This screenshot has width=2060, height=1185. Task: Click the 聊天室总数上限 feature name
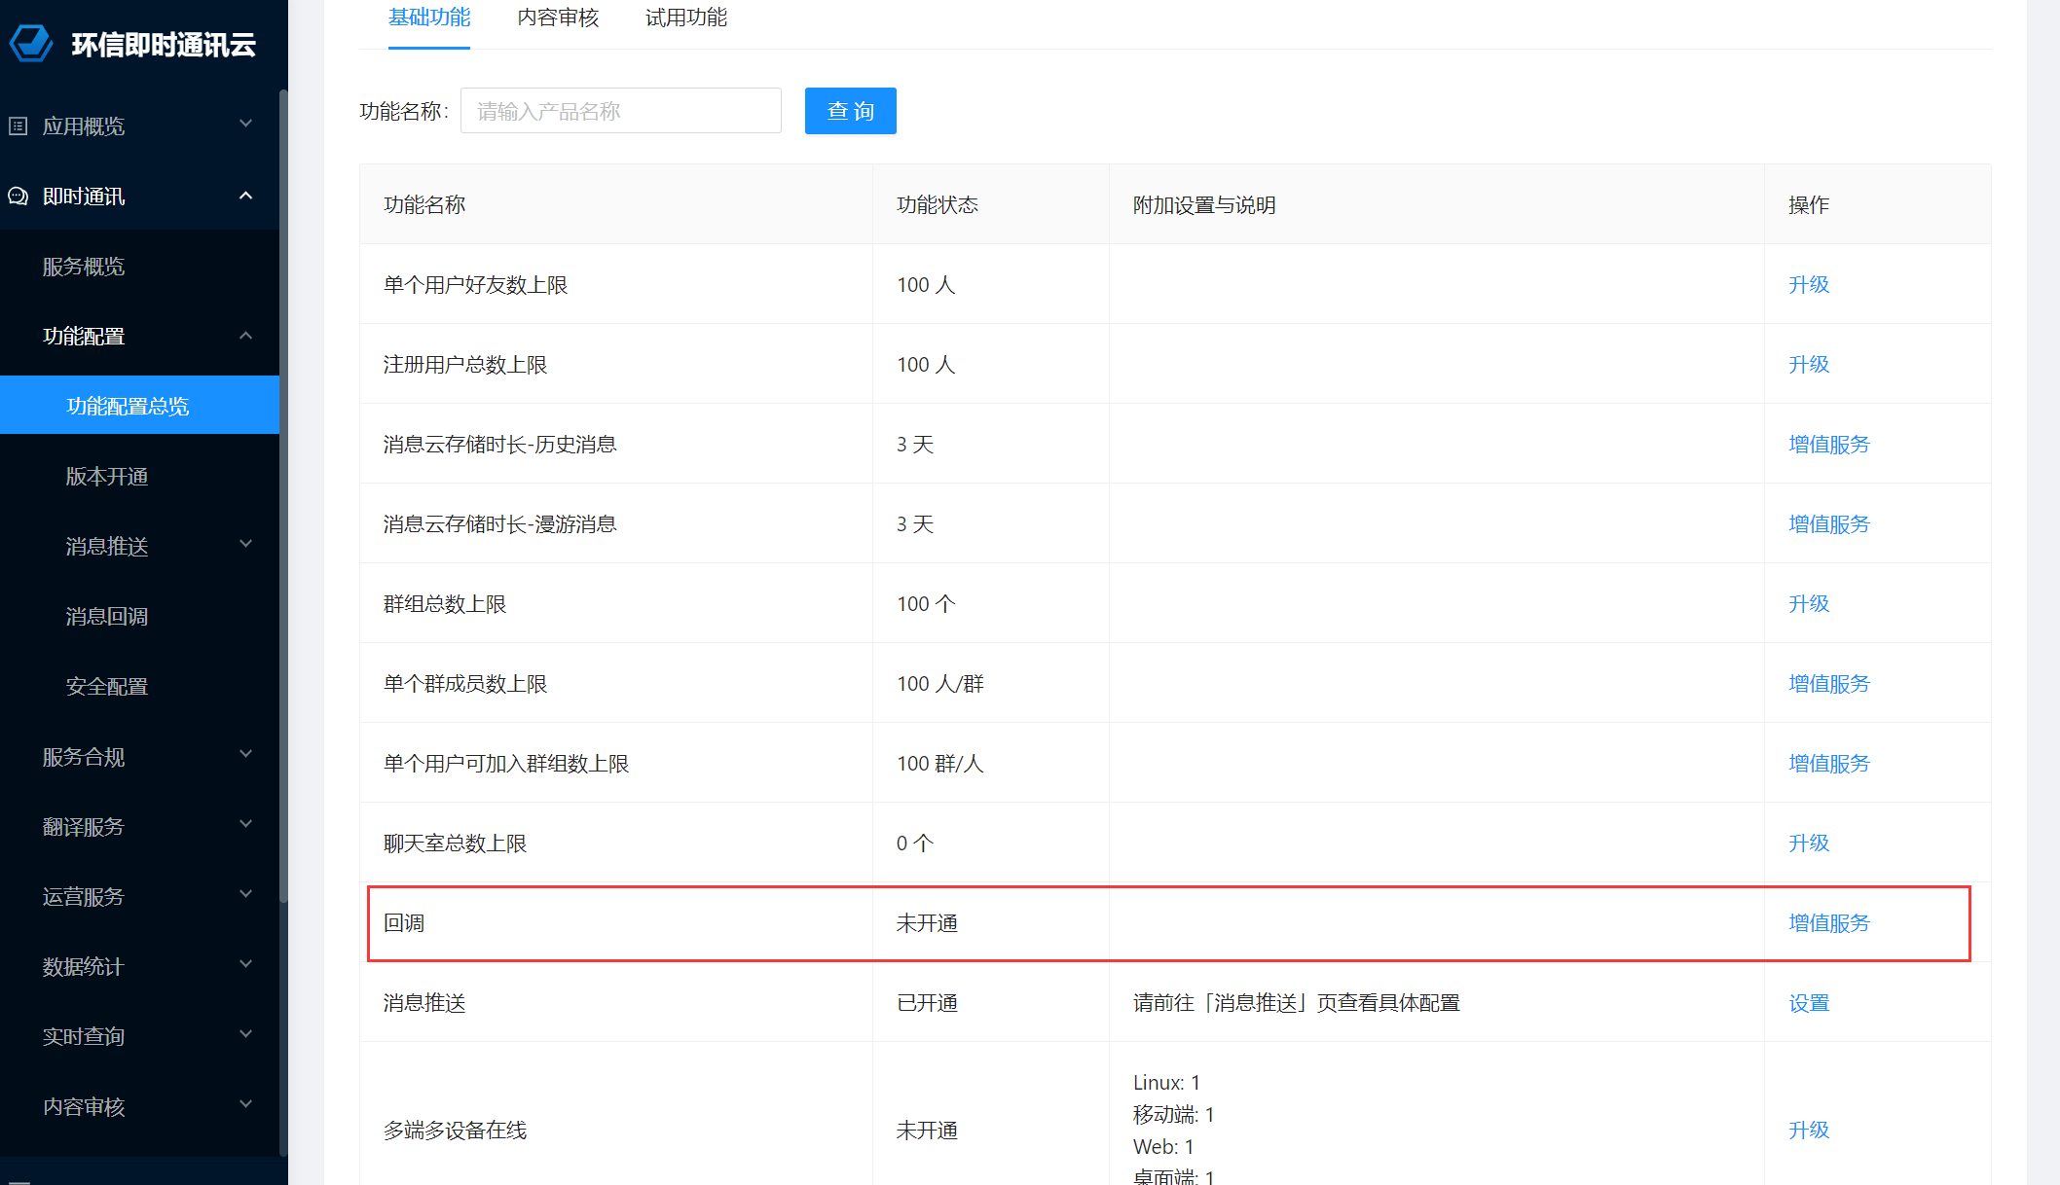tap(455, 844)
